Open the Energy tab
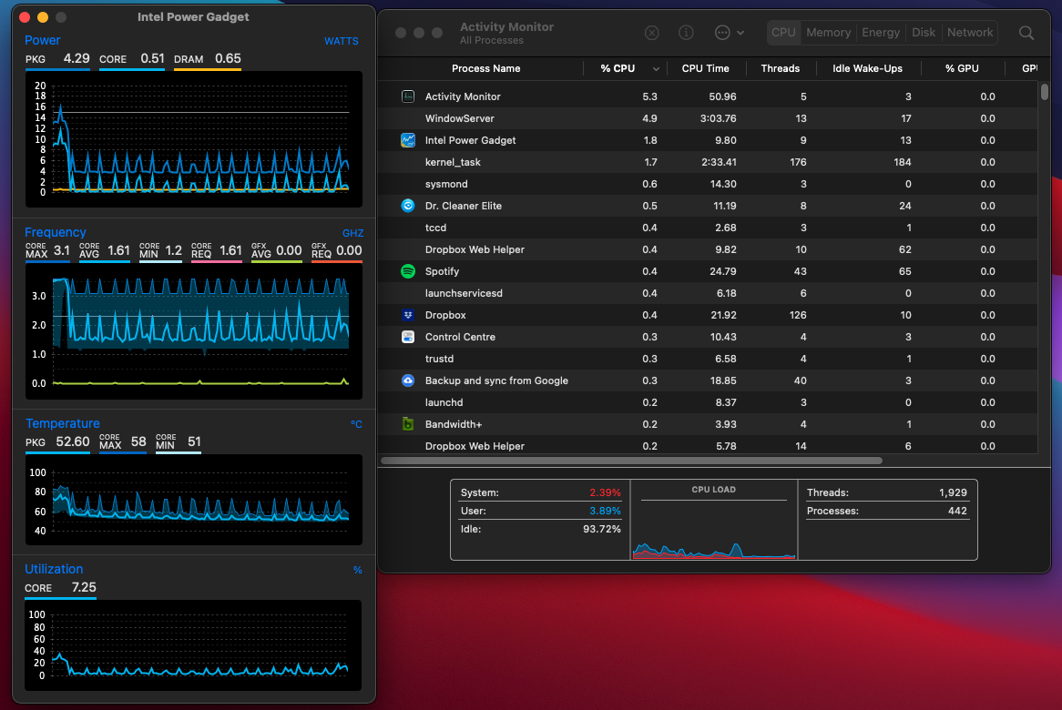This screenshot has width=1062, height=710. tap(881, 32)
